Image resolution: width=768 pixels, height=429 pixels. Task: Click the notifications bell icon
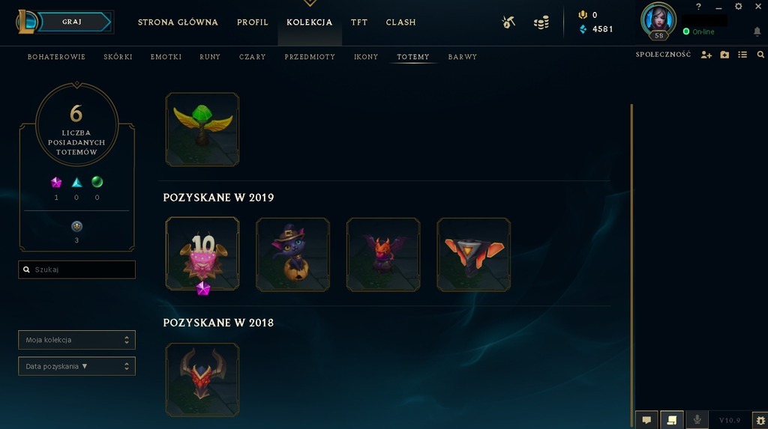(x=757, y=31)
